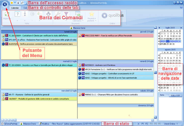The image size is (184, 126).
Task: Toggle the P5 filter in status bar
Action: point(159,124)
